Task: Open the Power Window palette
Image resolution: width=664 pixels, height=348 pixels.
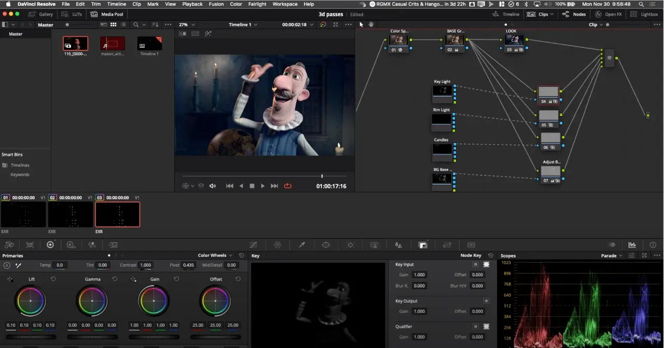Action: pos(326,245)
